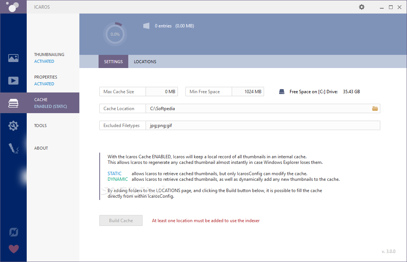Switch to the LOCATIONS tab
Image resolution: width=407 pixels, height=262 pixels.
(145, 62)
